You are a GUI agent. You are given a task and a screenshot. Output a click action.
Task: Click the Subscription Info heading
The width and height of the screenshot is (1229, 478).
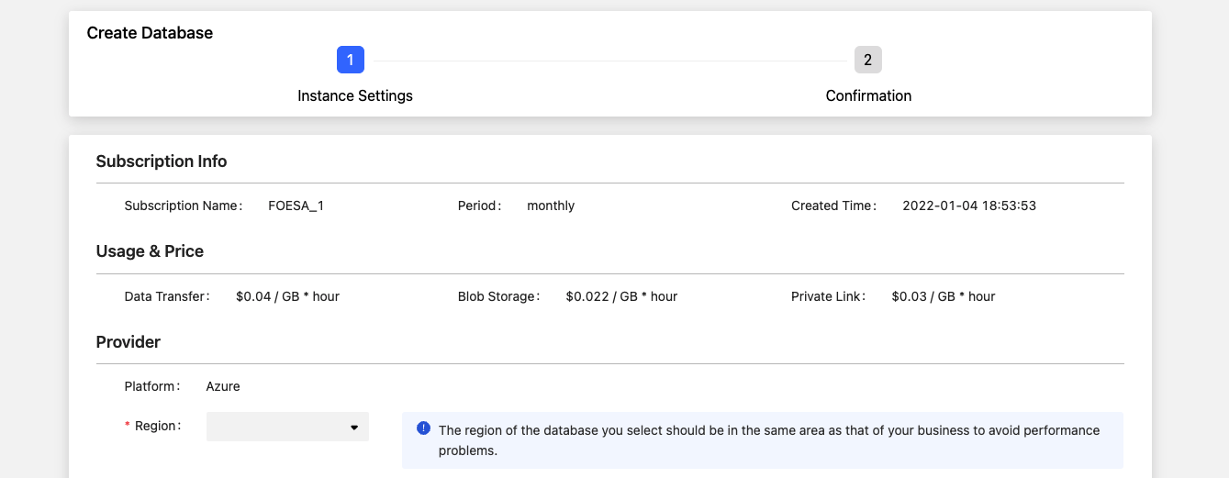[x=162, y=161]
